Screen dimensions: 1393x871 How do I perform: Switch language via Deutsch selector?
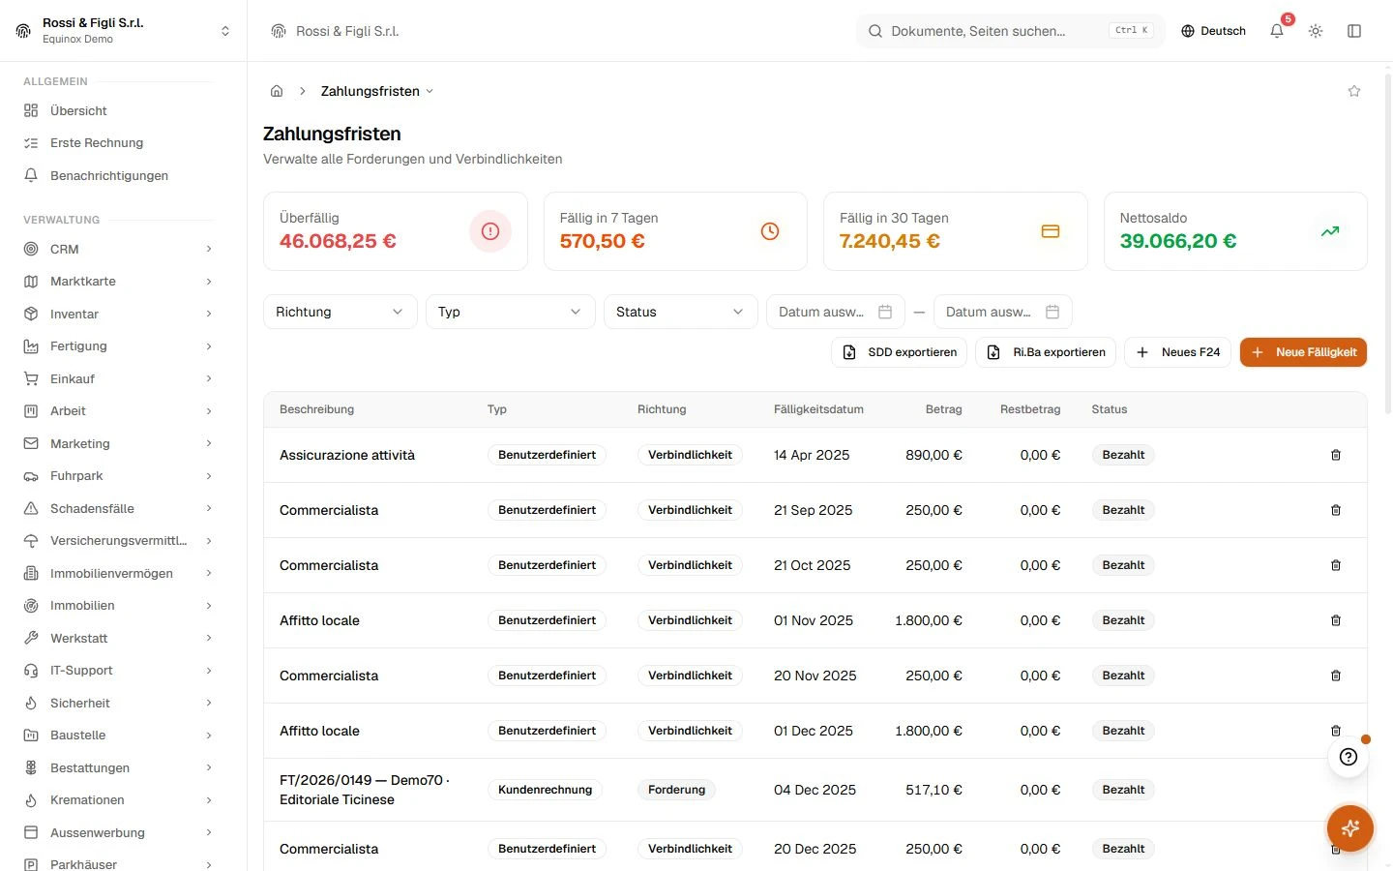pyautogui.click(x=1213, y=31)
